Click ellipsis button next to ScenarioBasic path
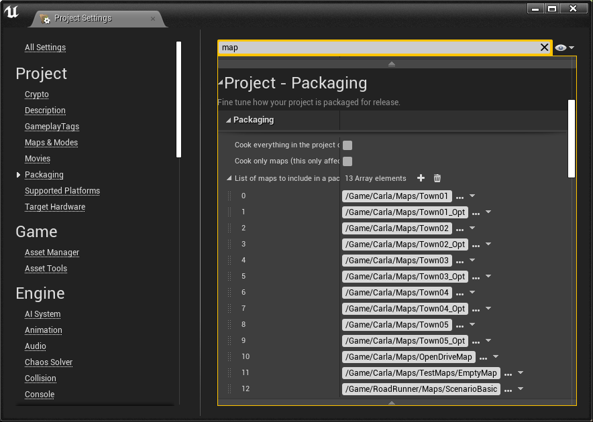 [x=508, y=390]
